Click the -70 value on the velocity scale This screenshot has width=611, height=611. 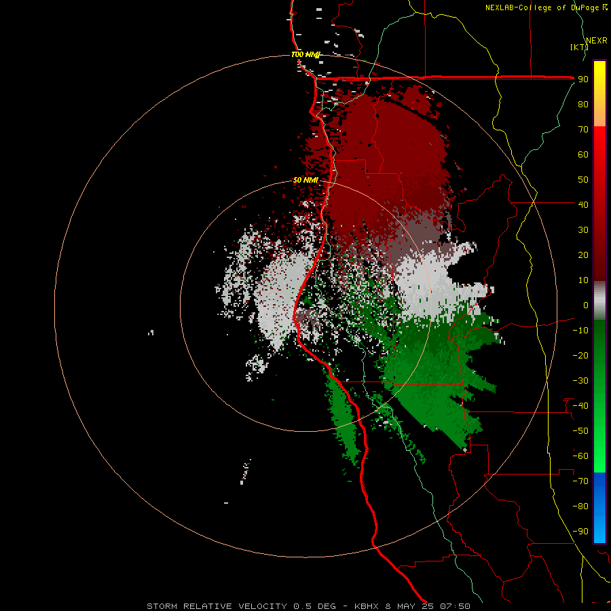click(x=580, y=481)
